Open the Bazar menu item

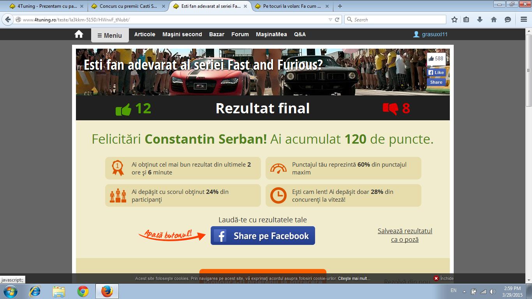click(x=217, y=34)
